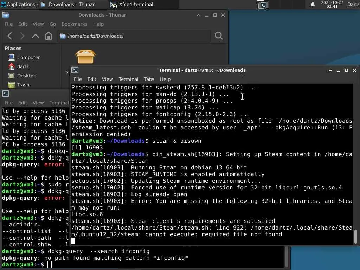The height and width of the screenshot is (270, 360).
Task: Switch to Xfce4-terminal taskbar entry
Action: [x=144, y=4]
